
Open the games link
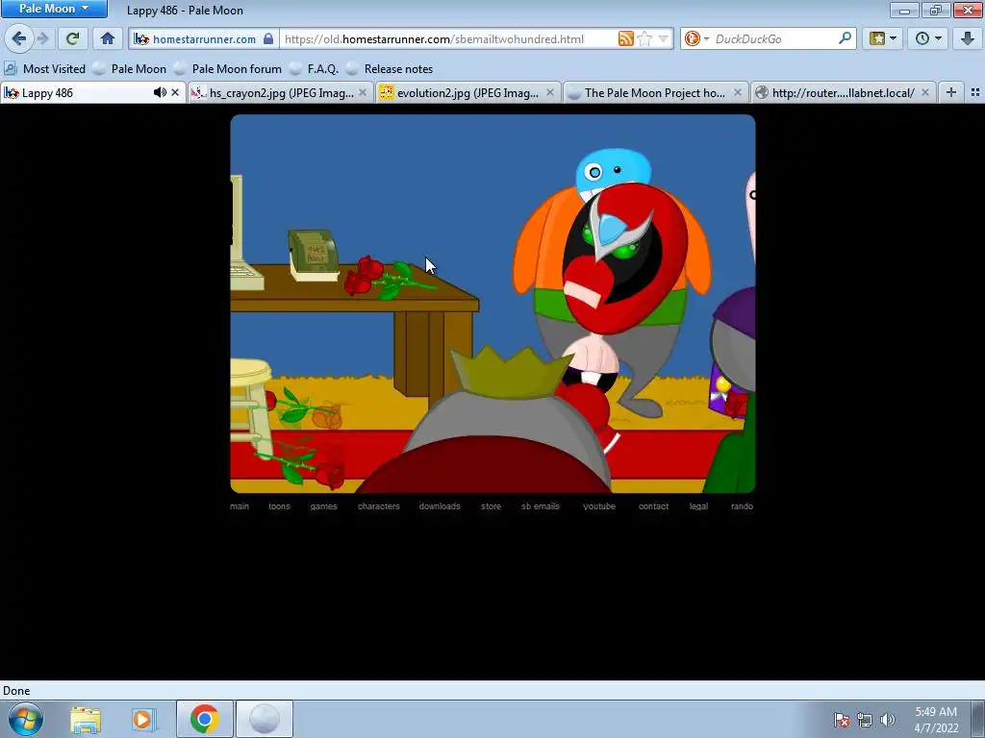[323, 506]
